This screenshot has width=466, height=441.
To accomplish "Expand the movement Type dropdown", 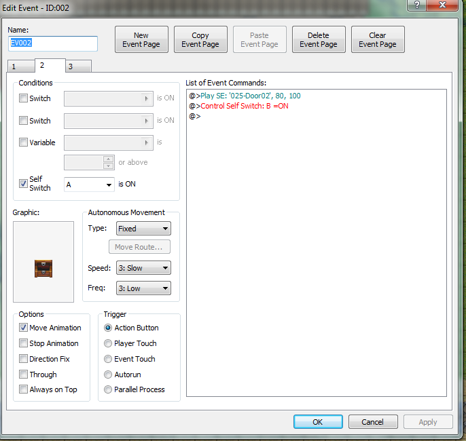I will 143,229.
